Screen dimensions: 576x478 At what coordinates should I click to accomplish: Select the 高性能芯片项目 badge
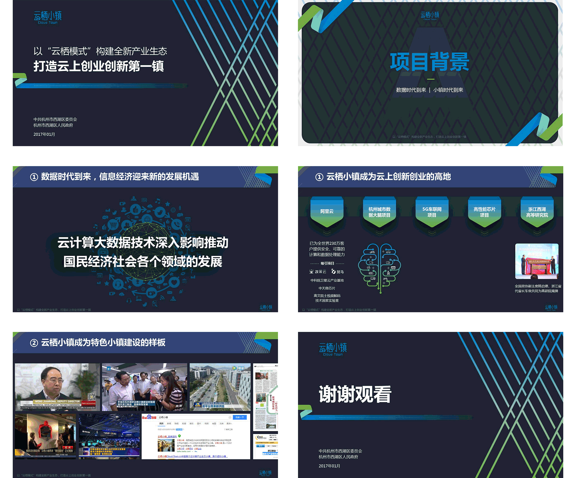tap(484, 212)
